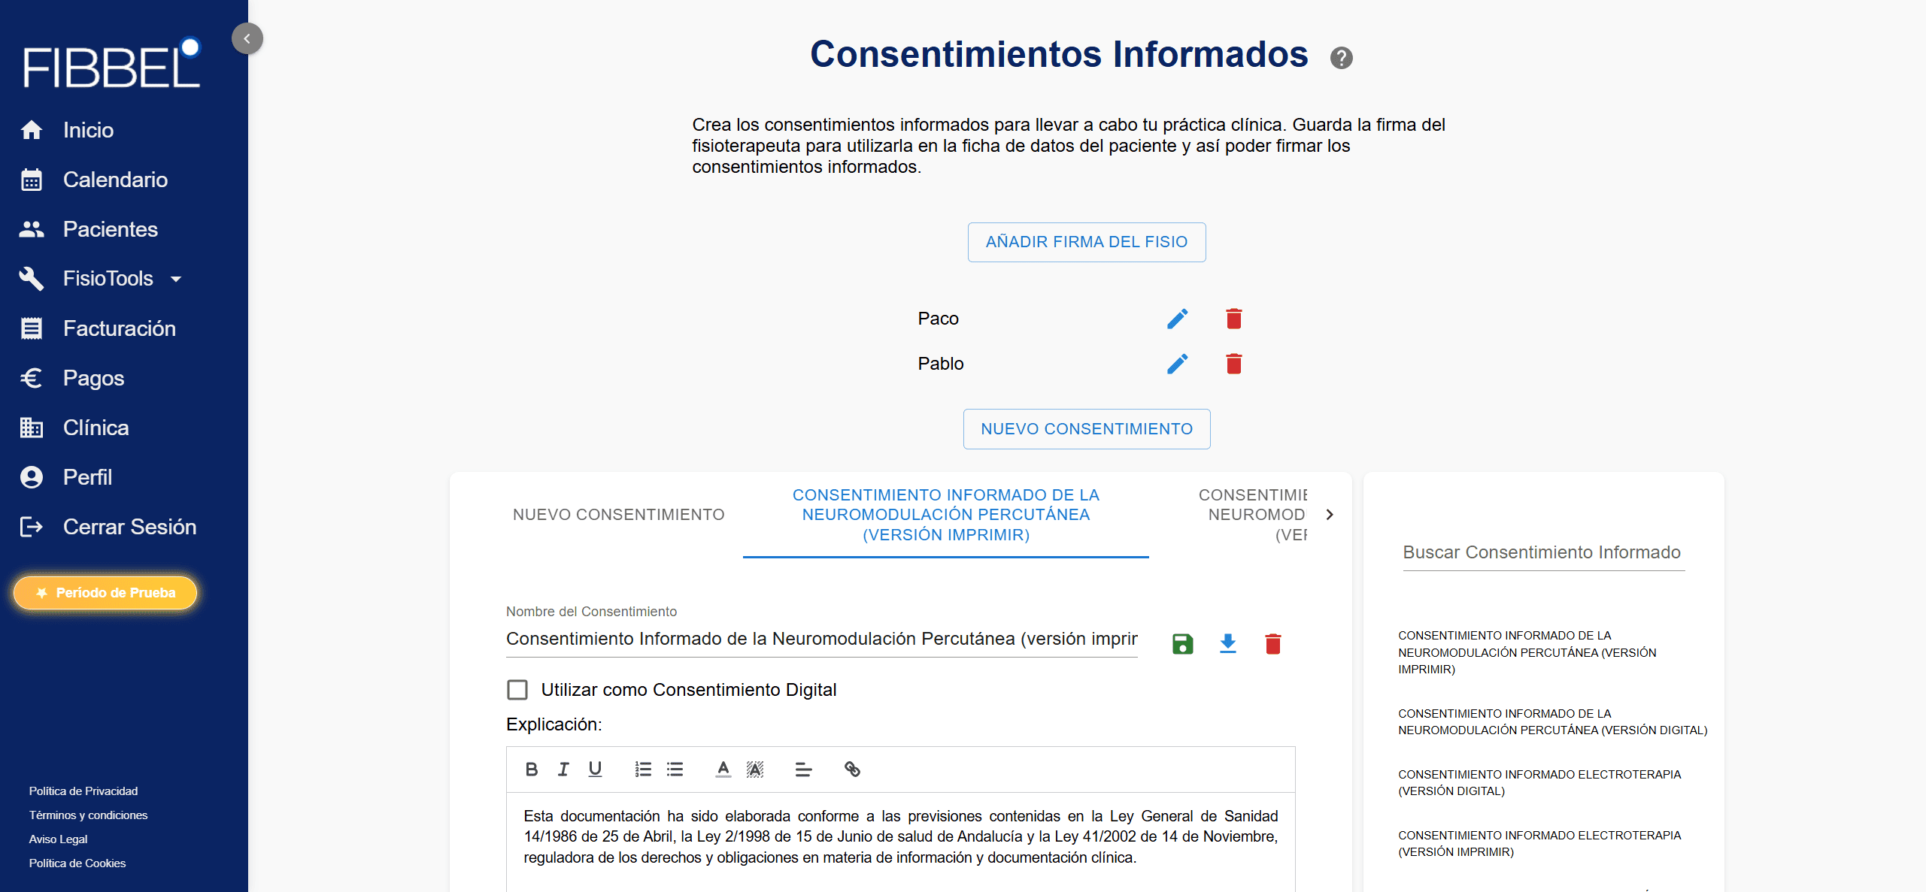
Task: Click the AÑADIR FIRMA DEL FISIO button
Action: tap(1086, 242)
